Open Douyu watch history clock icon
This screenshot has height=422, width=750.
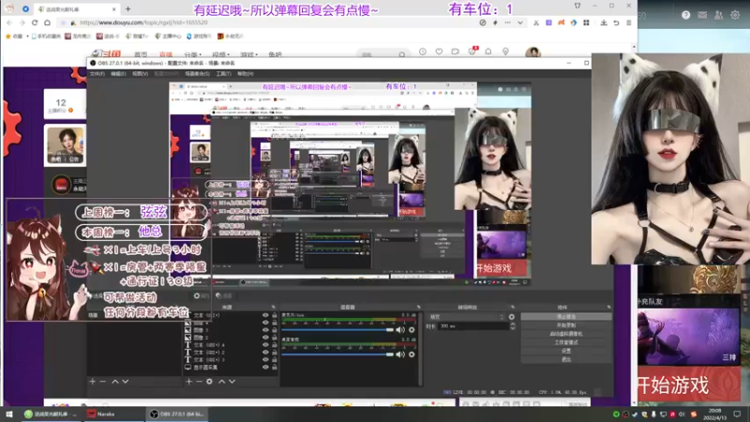[x=423, y=52]
